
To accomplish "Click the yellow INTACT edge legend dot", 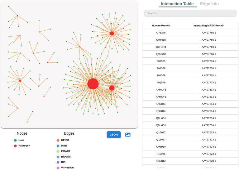I will click(x=58, y=151).
